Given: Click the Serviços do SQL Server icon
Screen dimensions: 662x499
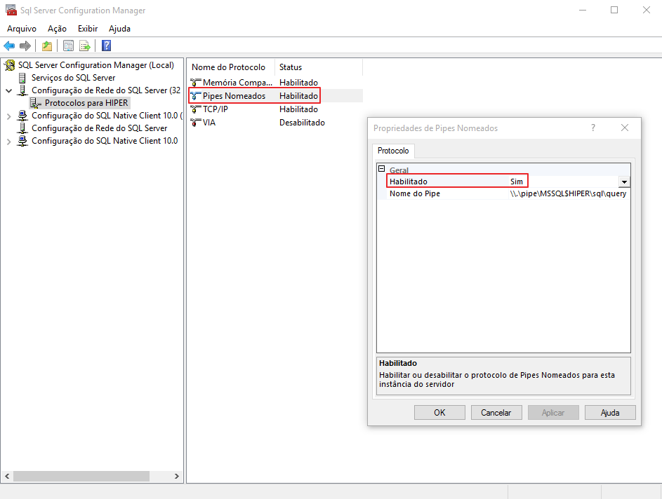Looking at the screenshot, I should (x=23, y=78).
